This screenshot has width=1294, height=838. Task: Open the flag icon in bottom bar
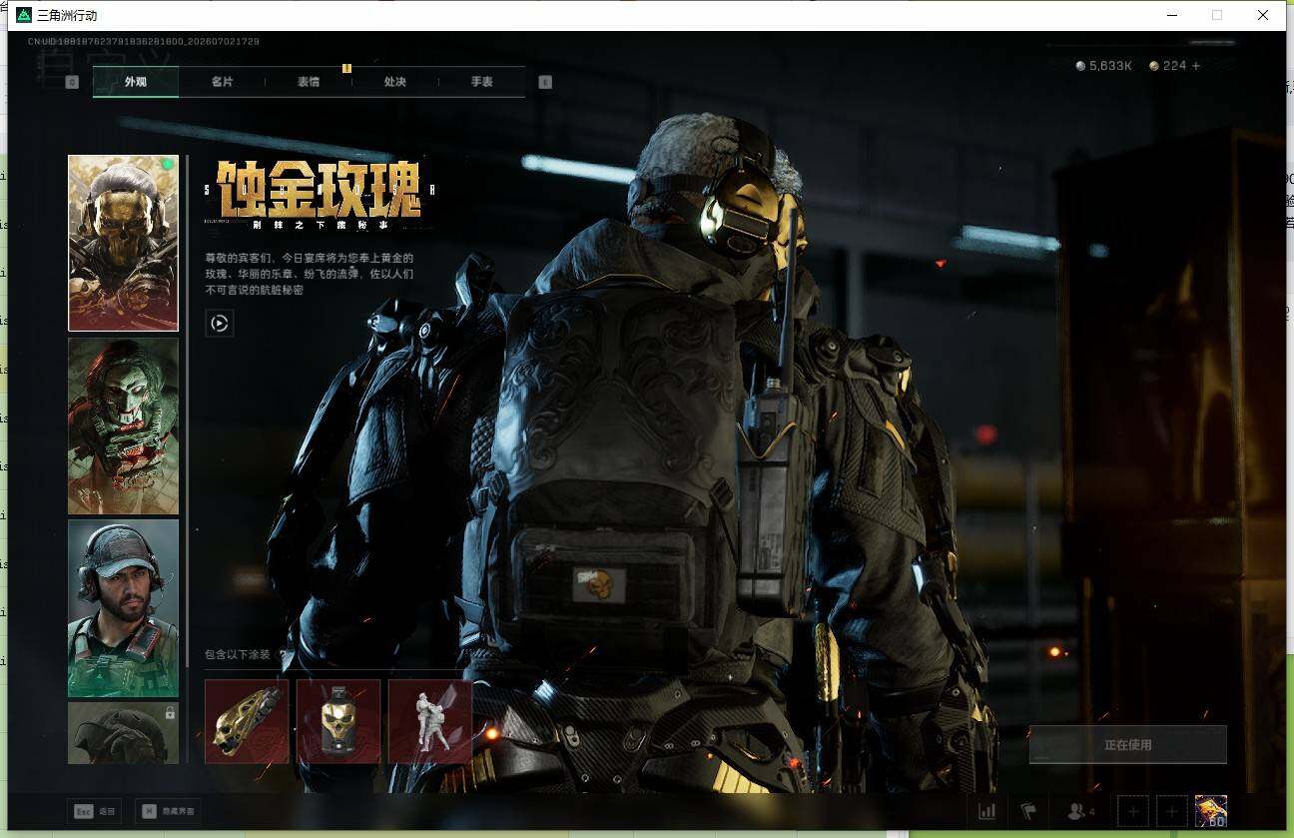1027,811
